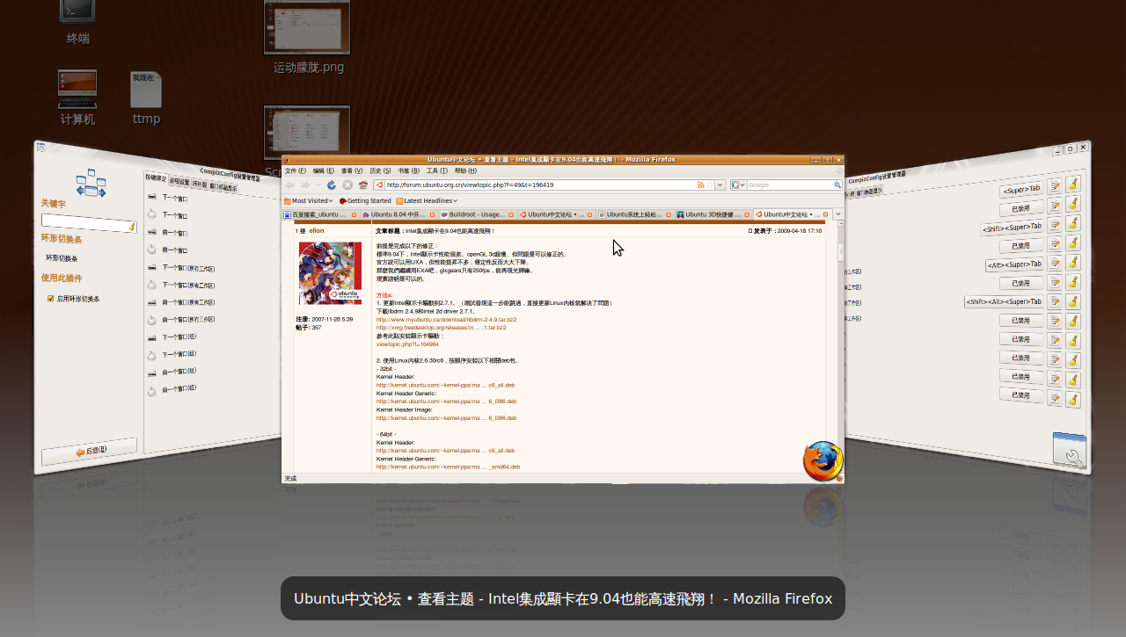The image size is (1126, 637).
Task: Open the Getting Started bookmark
Action: click(x=365, y=200)
